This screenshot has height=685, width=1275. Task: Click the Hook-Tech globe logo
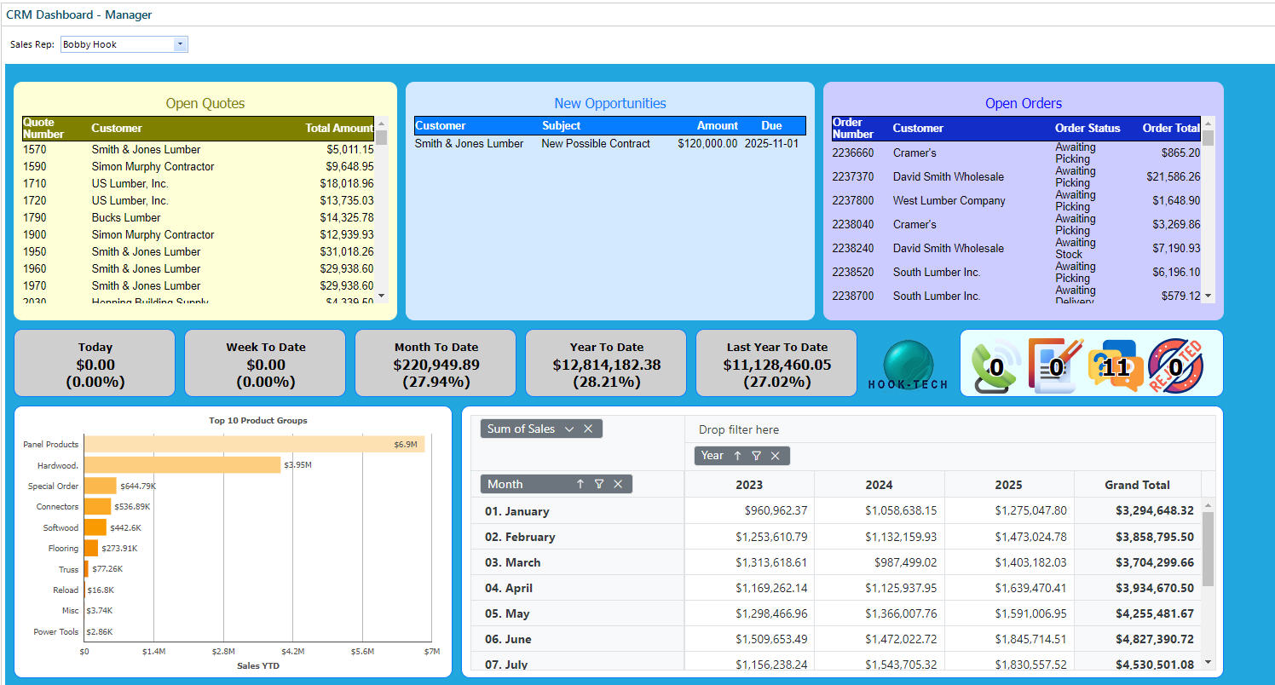click(x=908, y=366)
